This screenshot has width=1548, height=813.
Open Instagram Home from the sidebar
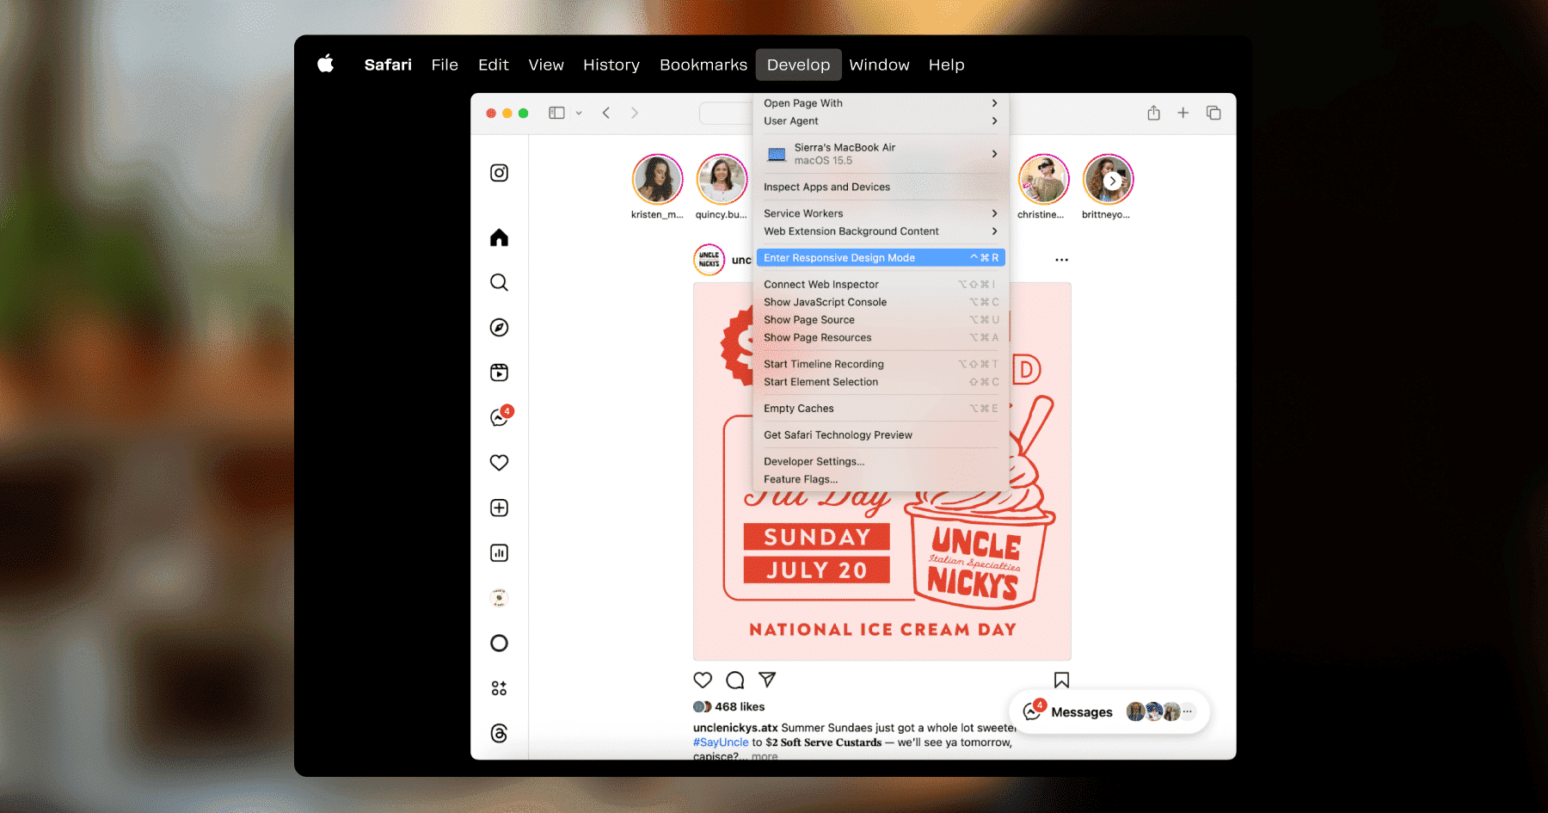tap(499, 237)
